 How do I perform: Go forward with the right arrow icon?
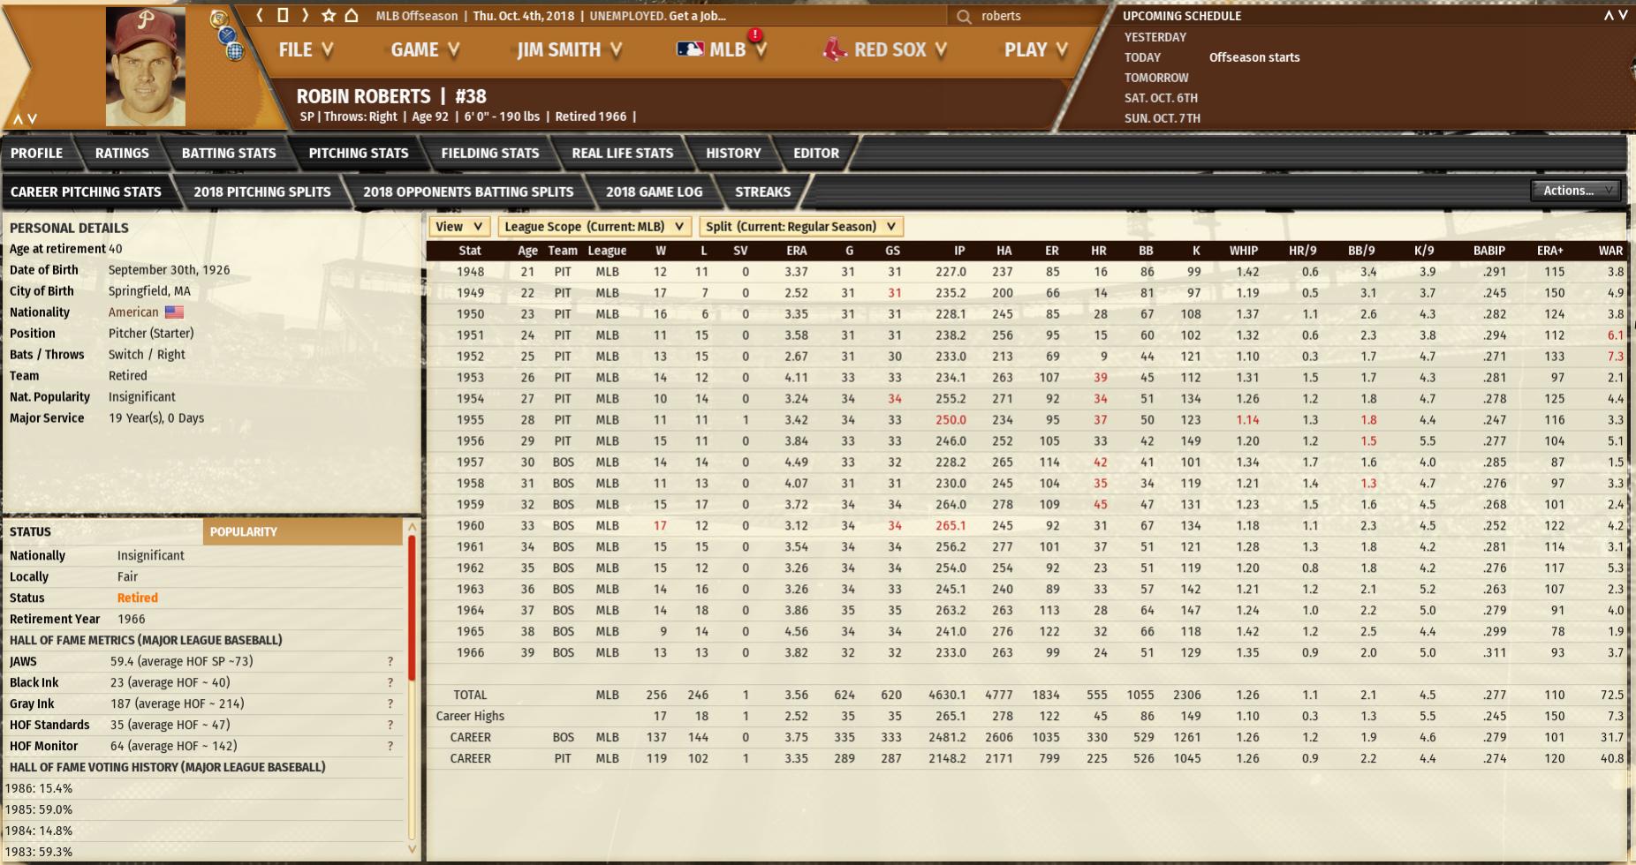click(x=305, y=15)
